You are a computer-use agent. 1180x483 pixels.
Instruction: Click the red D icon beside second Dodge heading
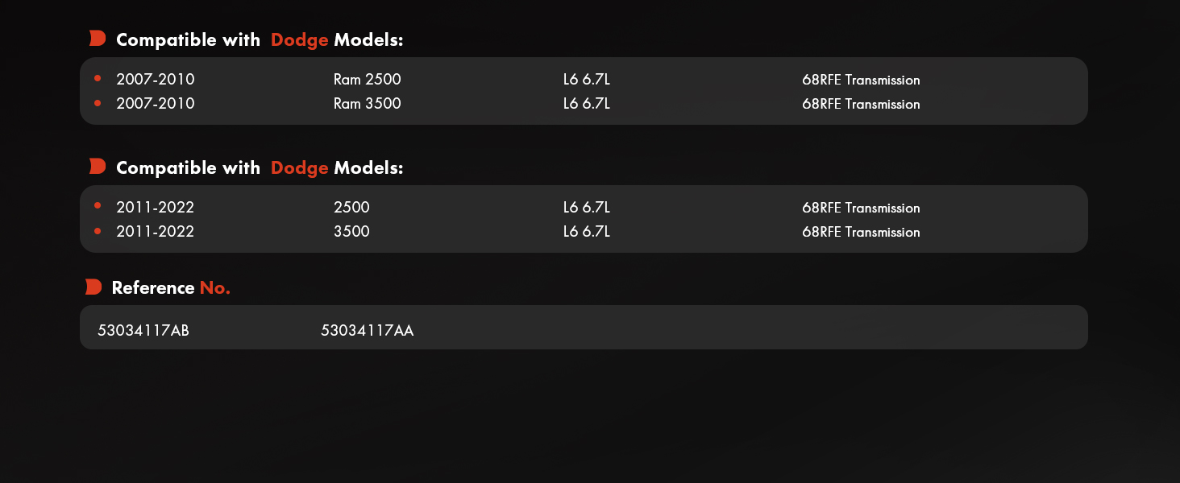point(98,167)
